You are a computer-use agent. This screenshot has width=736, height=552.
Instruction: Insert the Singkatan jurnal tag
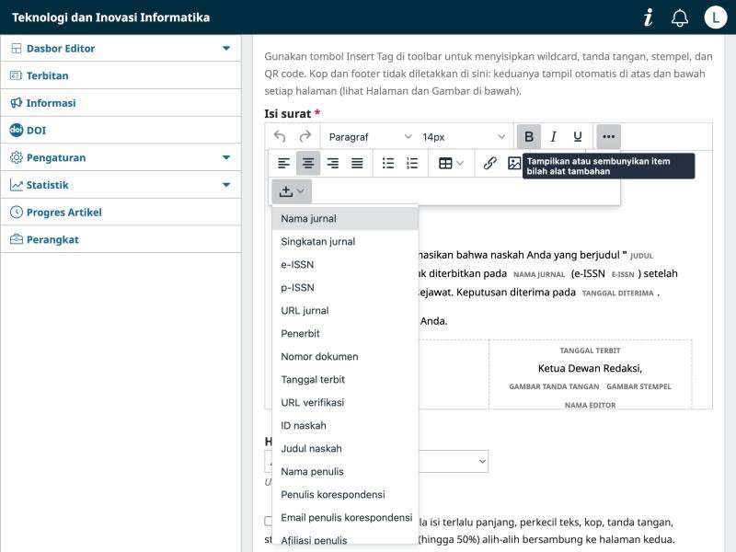(x=345, y=242)
